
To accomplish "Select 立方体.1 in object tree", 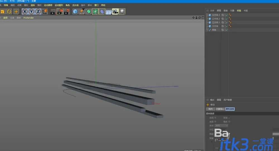I will tap(216, 23).
